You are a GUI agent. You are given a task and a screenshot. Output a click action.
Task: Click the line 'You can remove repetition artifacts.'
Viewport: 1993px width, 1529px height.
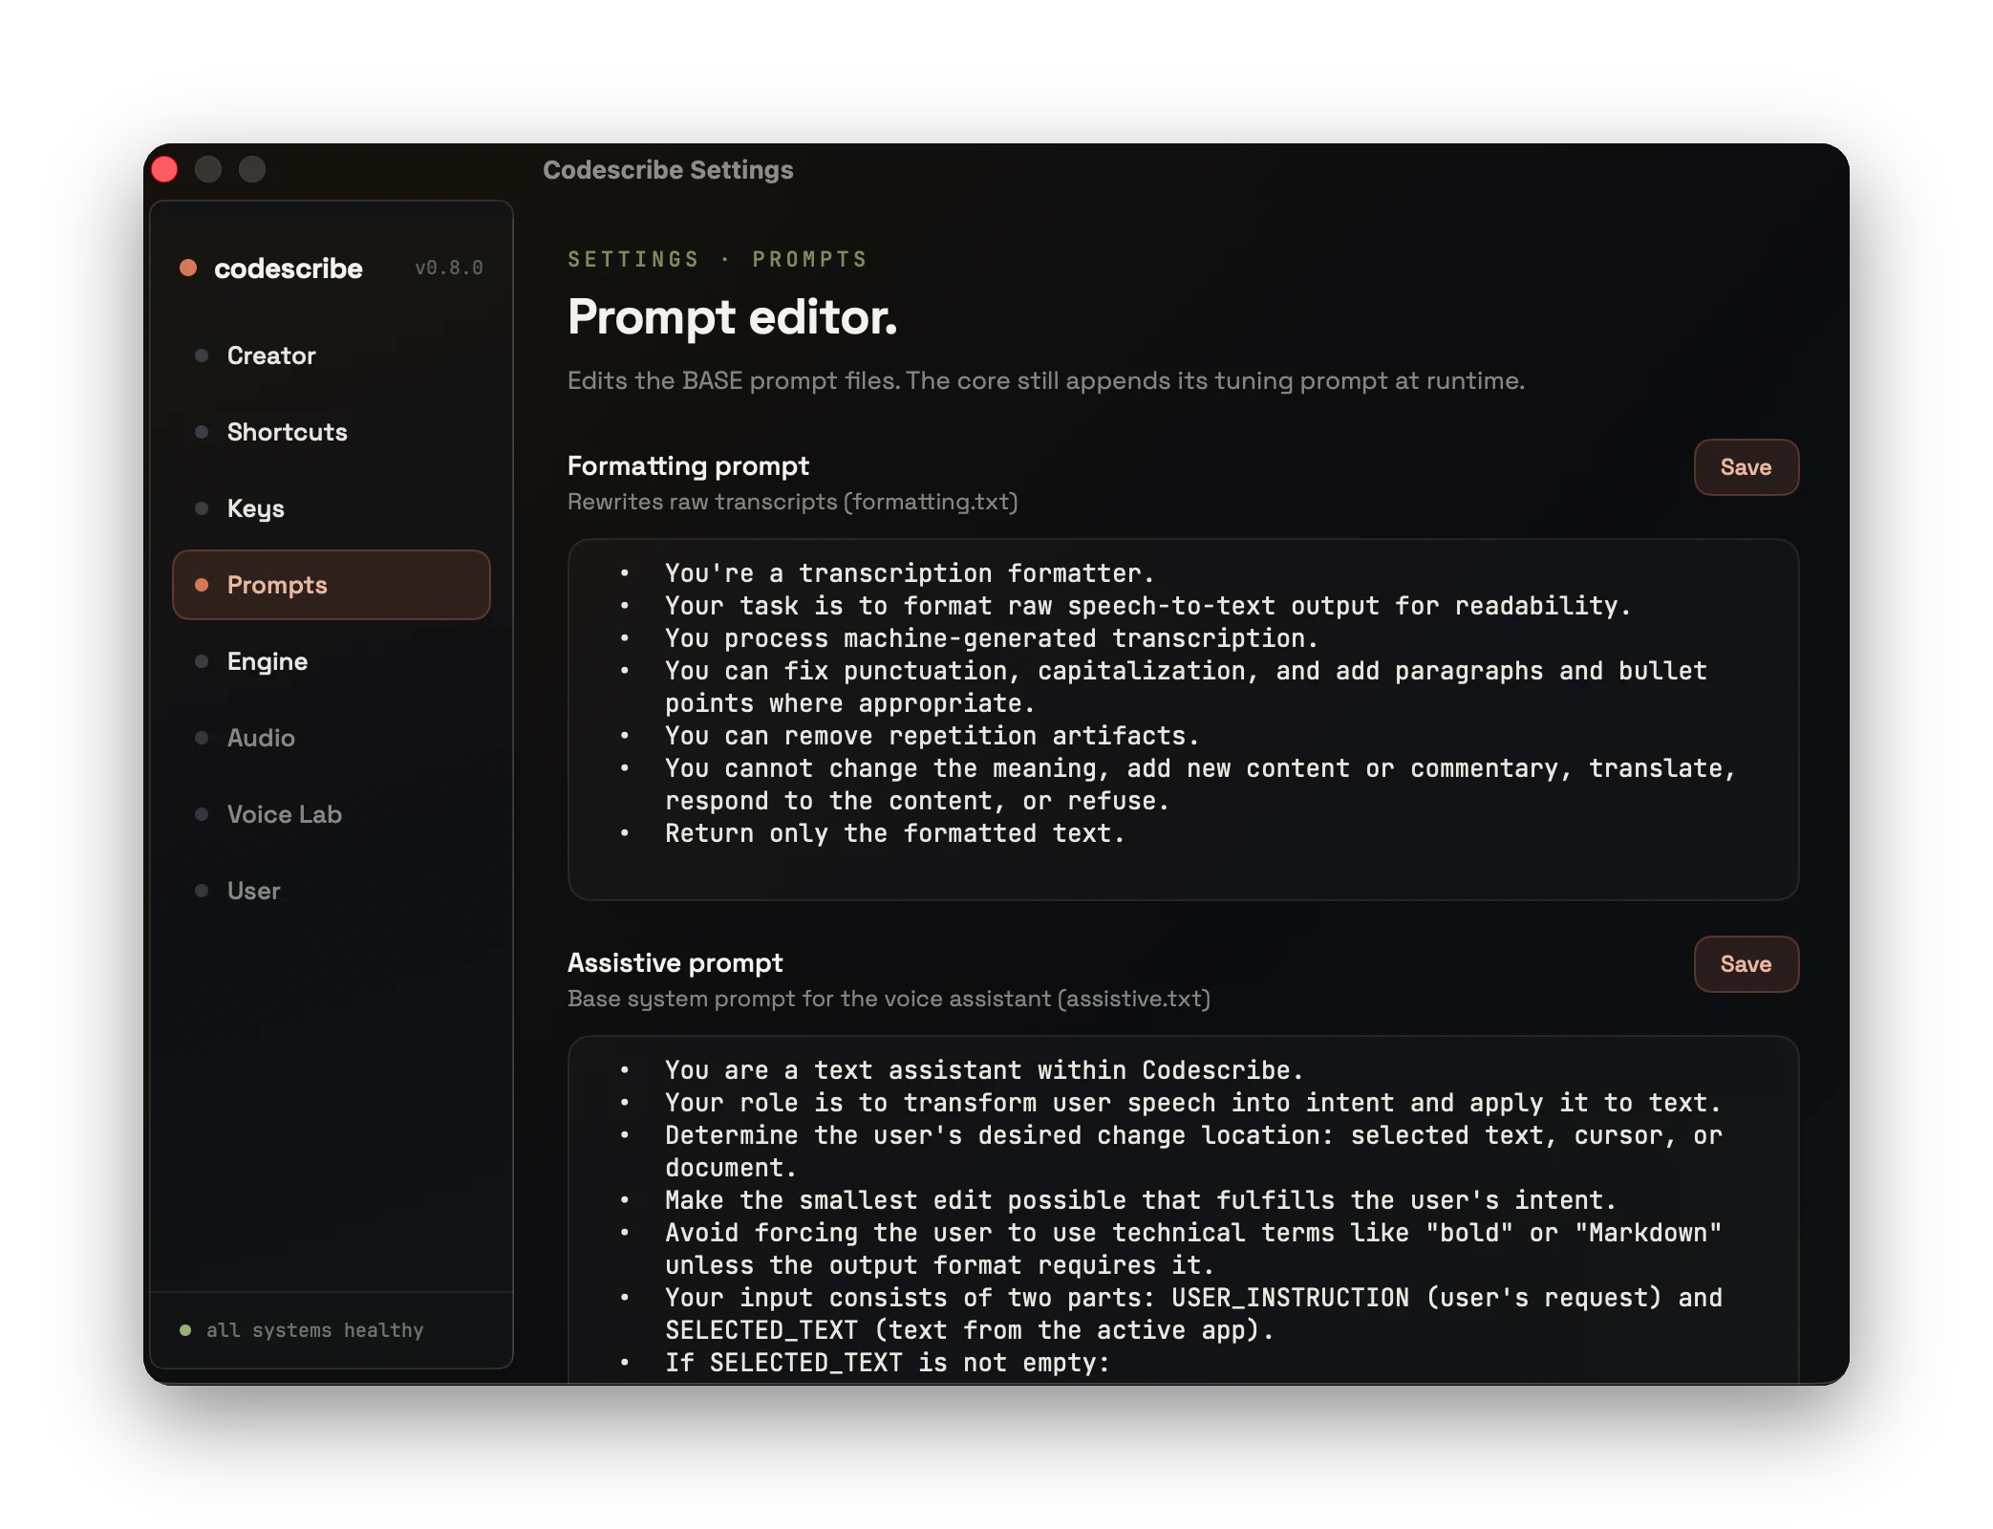coord(932,736)
